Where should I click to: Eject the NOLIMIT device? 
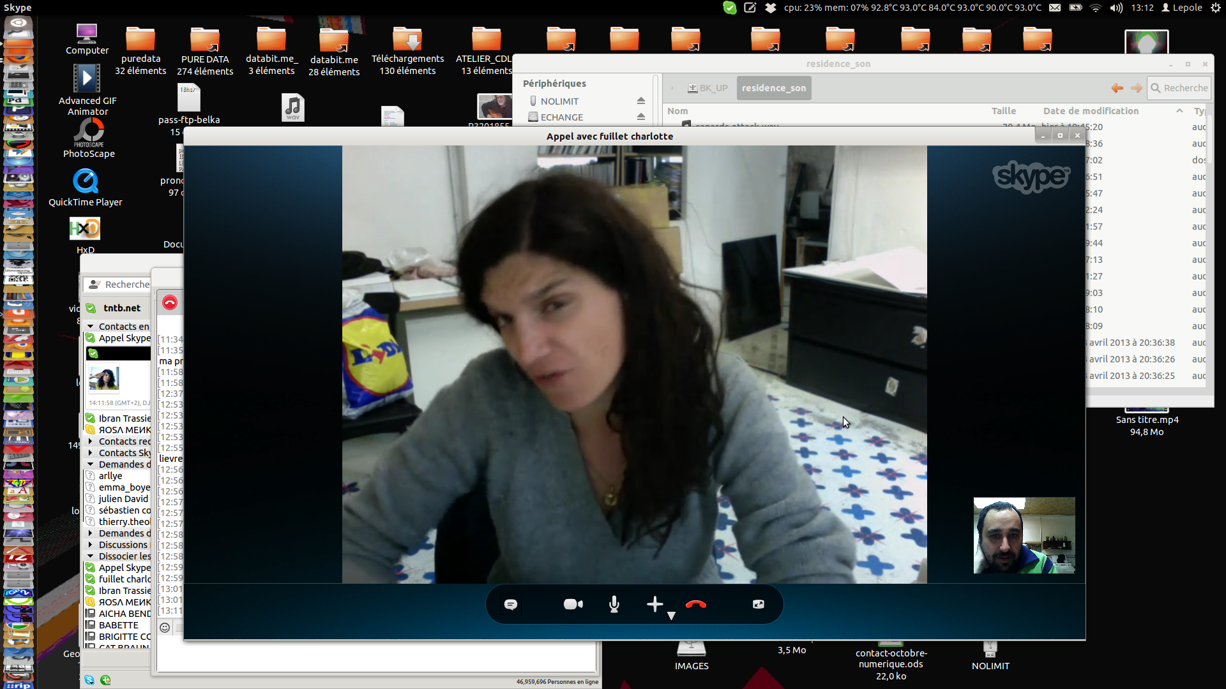(x=640, y=101)
